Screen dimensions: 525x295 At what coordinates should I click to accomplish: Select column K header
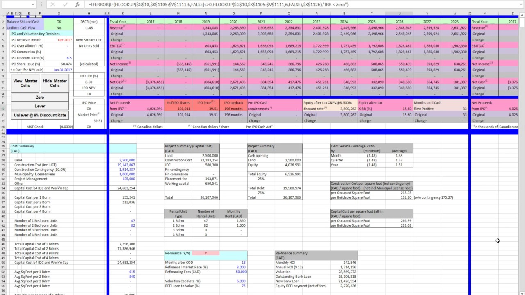(123, 14)
